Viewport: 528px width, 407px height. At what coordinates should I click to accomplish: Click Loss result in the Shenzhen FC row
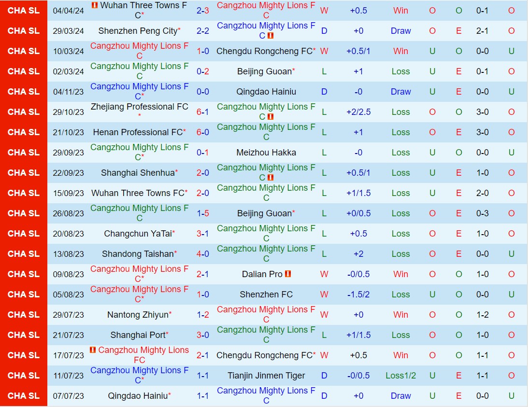[x=401, y=294]
